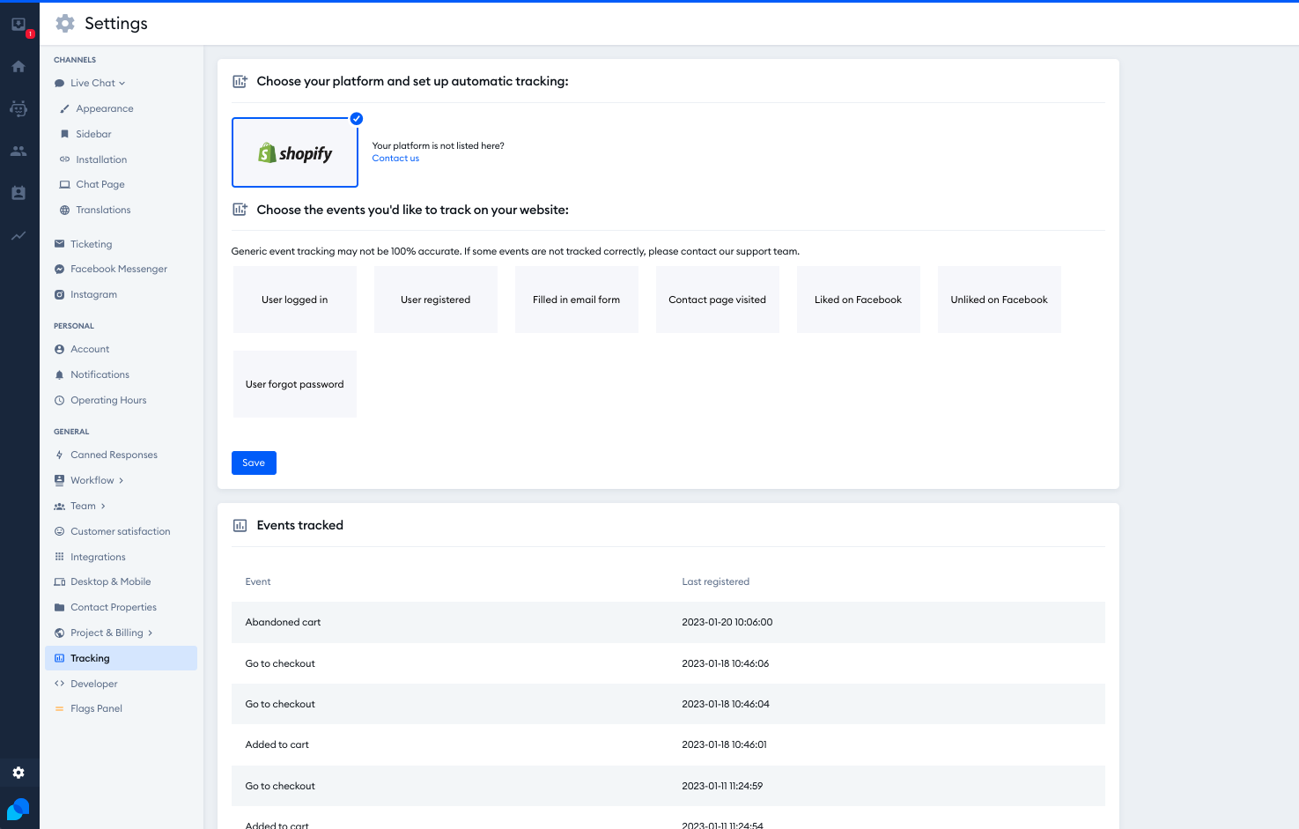Image resolution: width=1299 pixels, height=829 pixels.
Task: Open the analytics trend icon in left rail
Action: point(18,235)
